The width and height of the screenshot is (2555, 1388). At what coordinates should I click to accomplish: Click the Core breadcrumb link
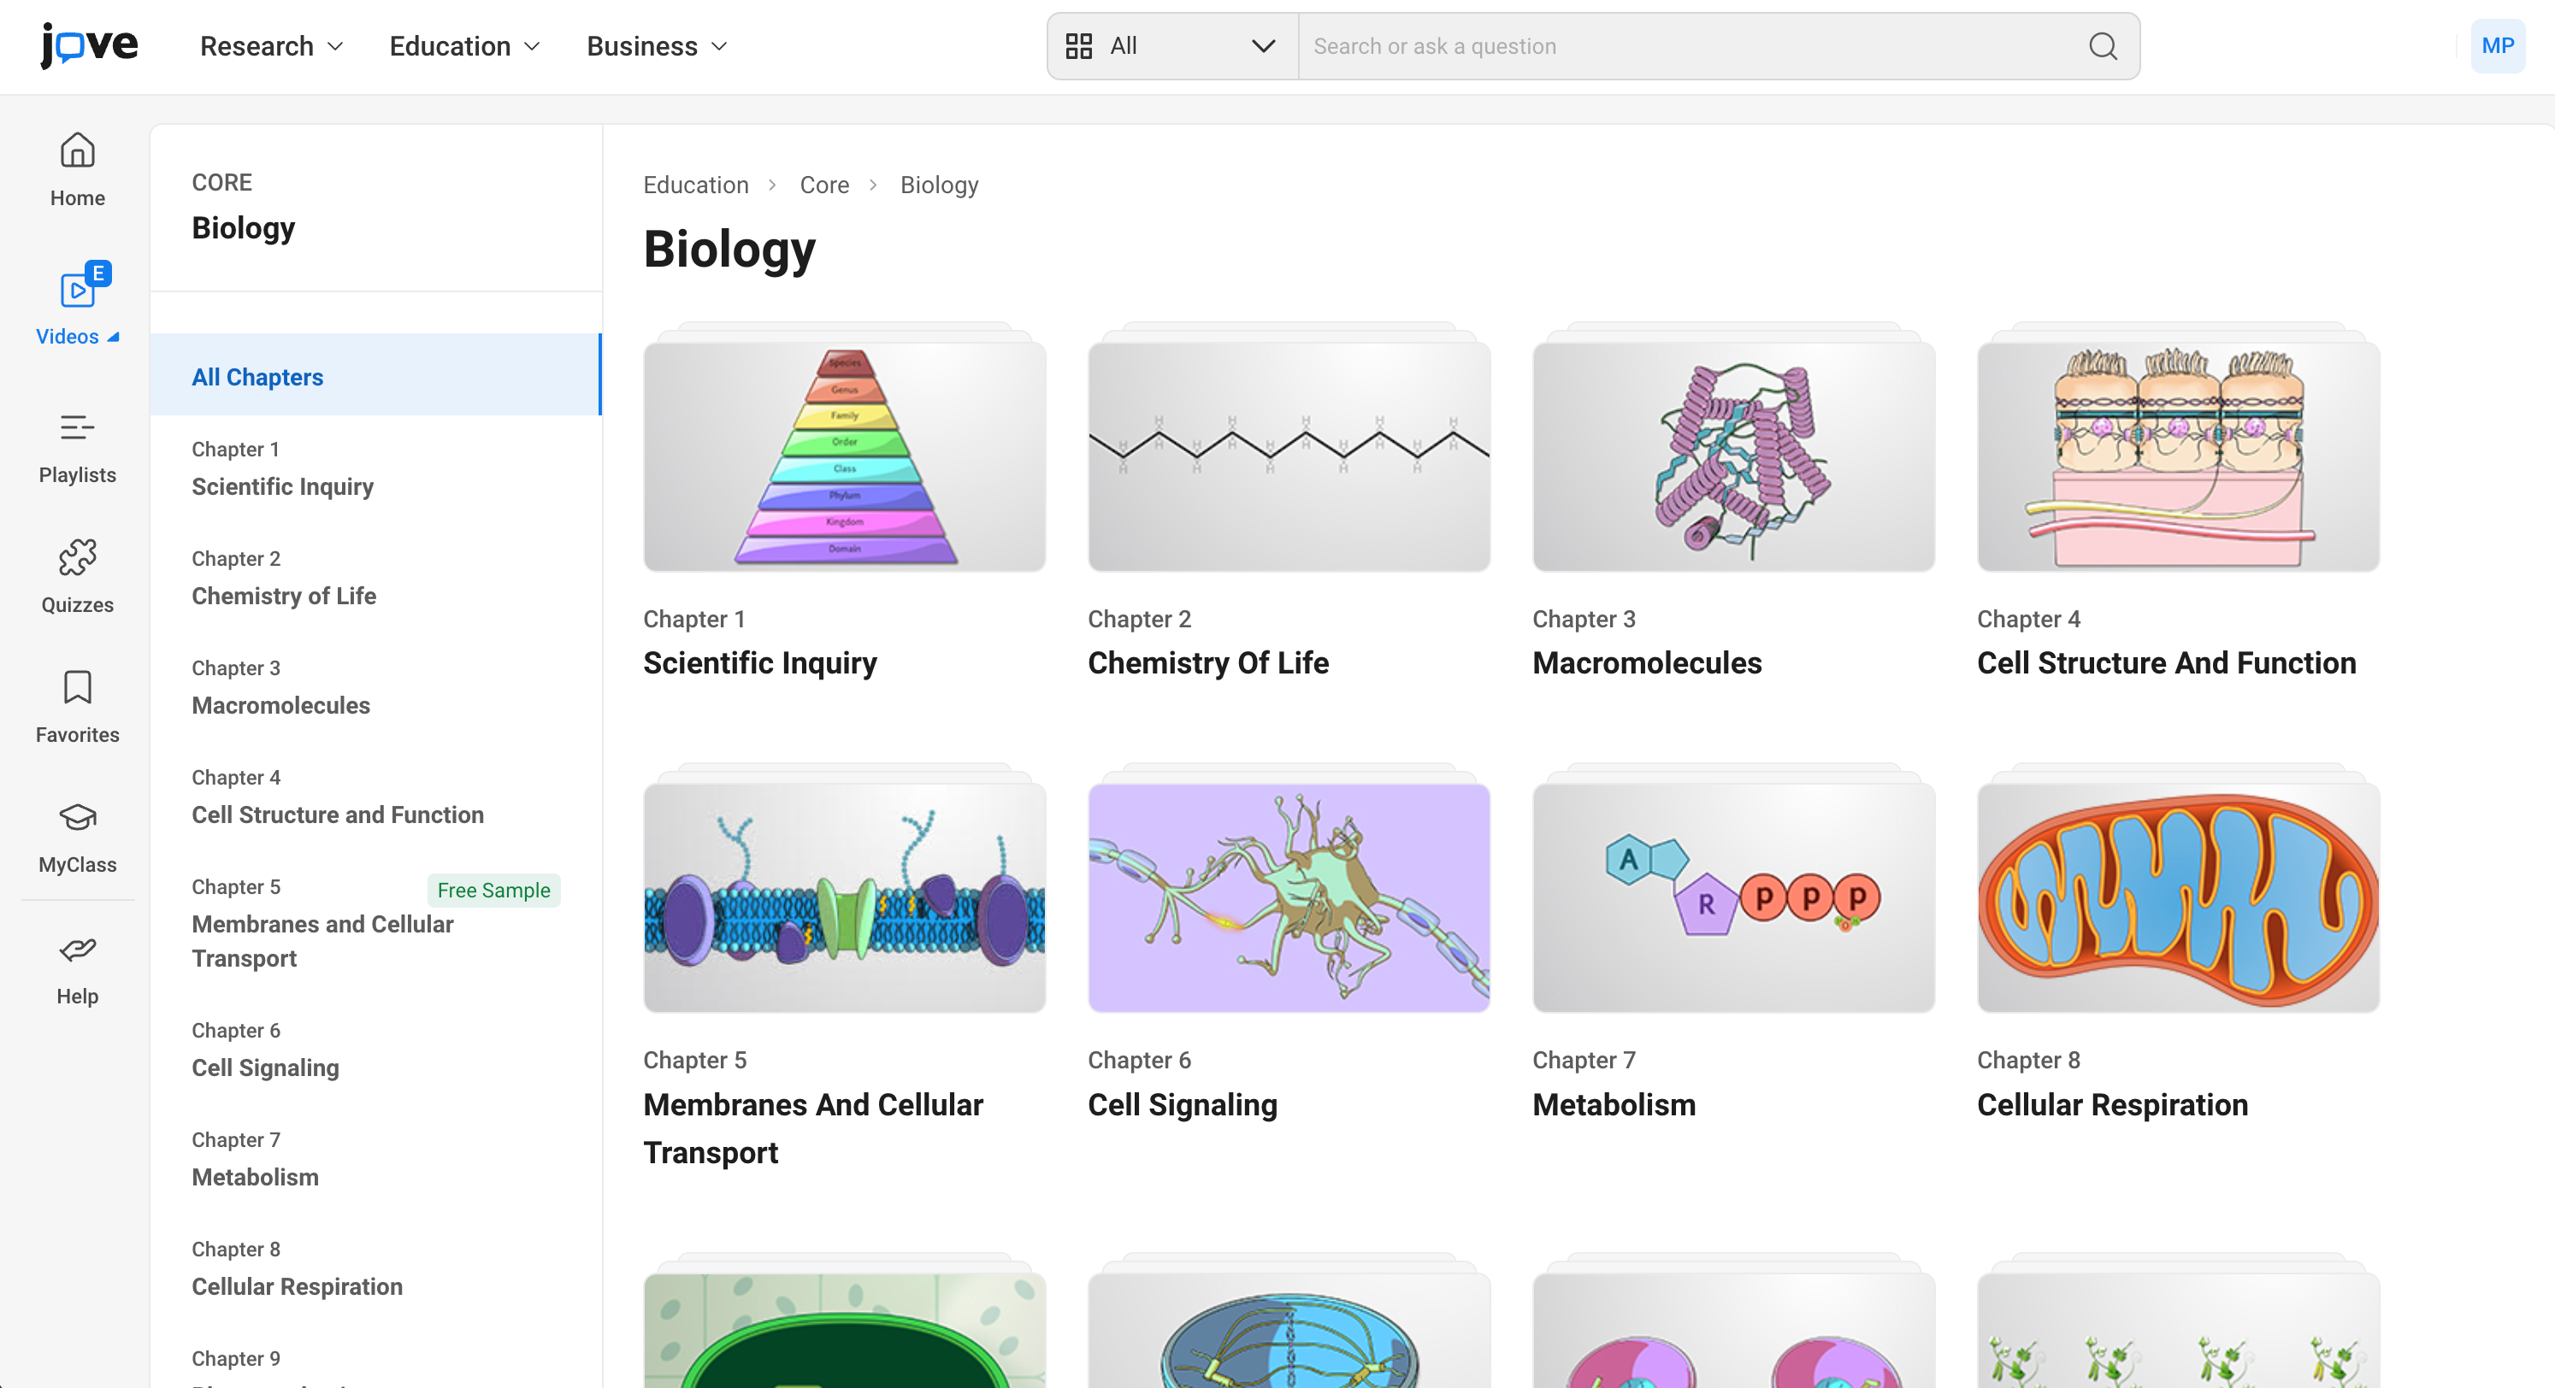[823, 185]
